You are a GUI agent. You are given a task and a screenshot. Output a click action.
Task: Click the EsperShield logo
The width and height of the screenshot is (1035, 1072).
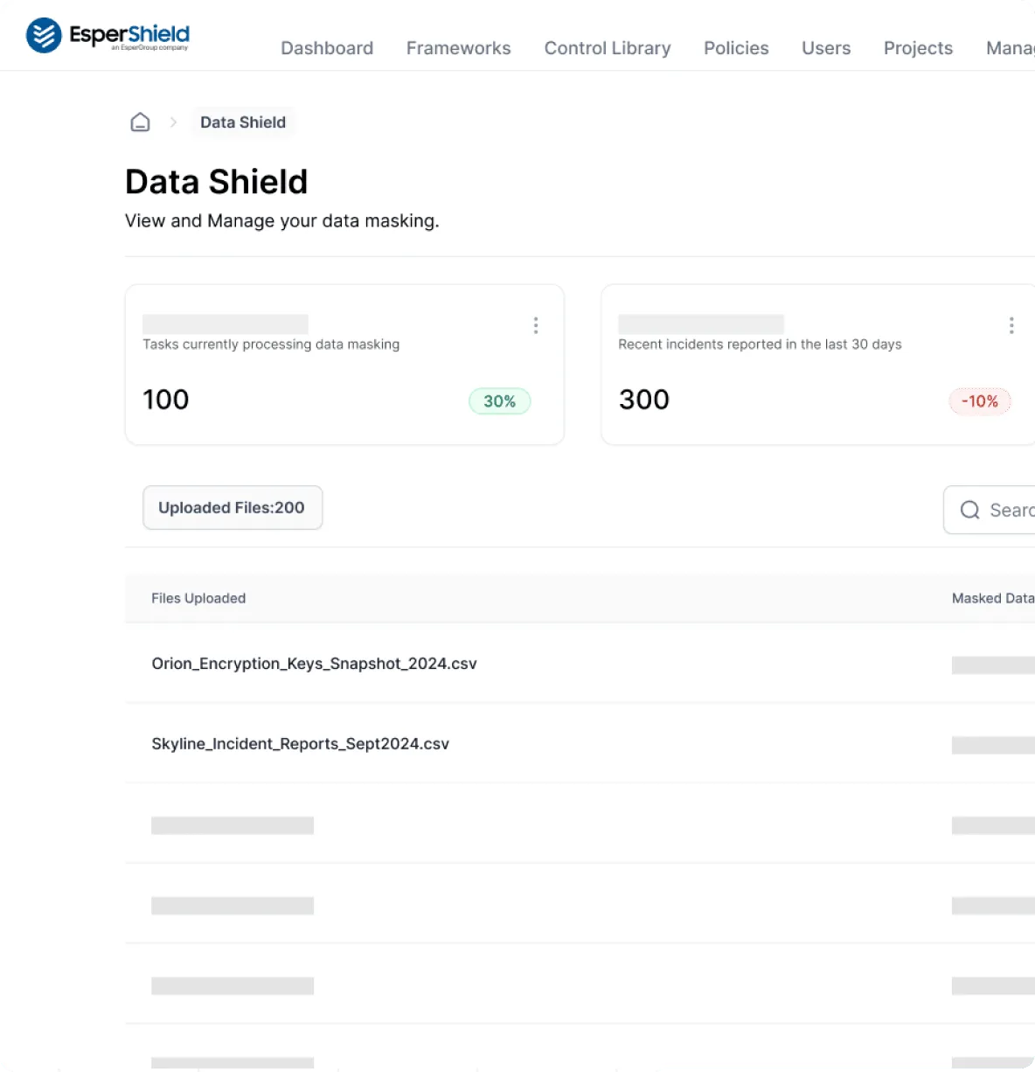(x=108, y=36)
